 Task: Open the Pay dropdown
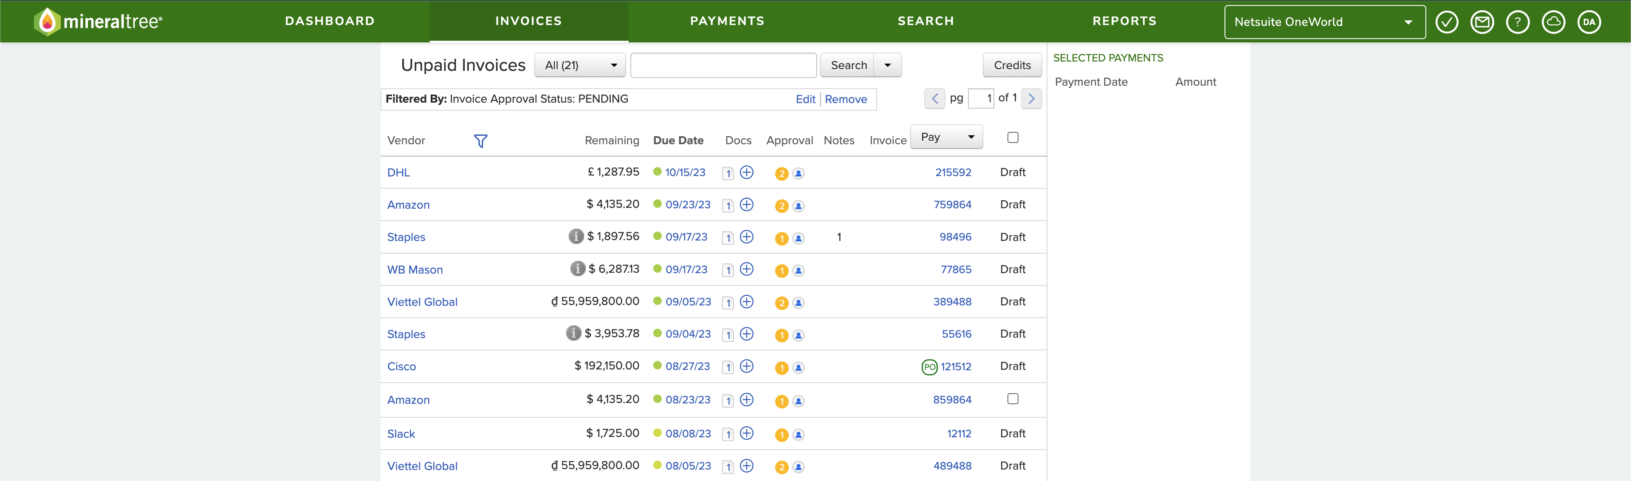click(x=946, y=137)
